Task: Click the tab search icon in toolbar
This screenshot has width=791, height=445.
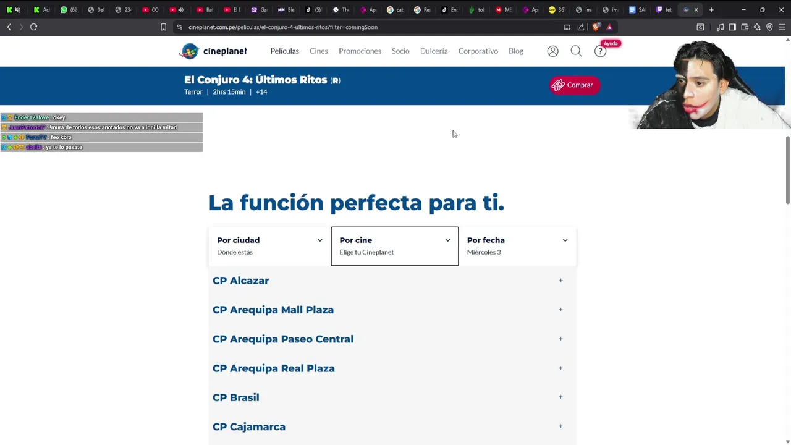Action: [x=700, y=27]
